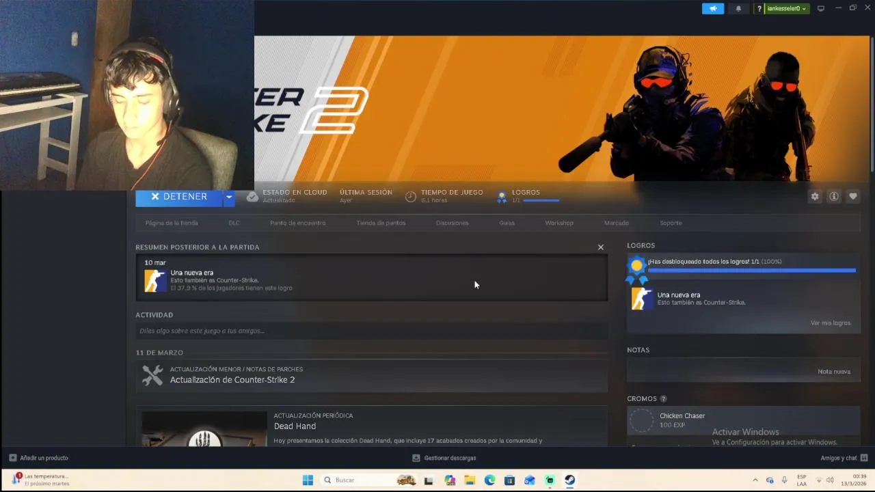
Task: Open the Windows Start menu
Action: tap(308, 480)
